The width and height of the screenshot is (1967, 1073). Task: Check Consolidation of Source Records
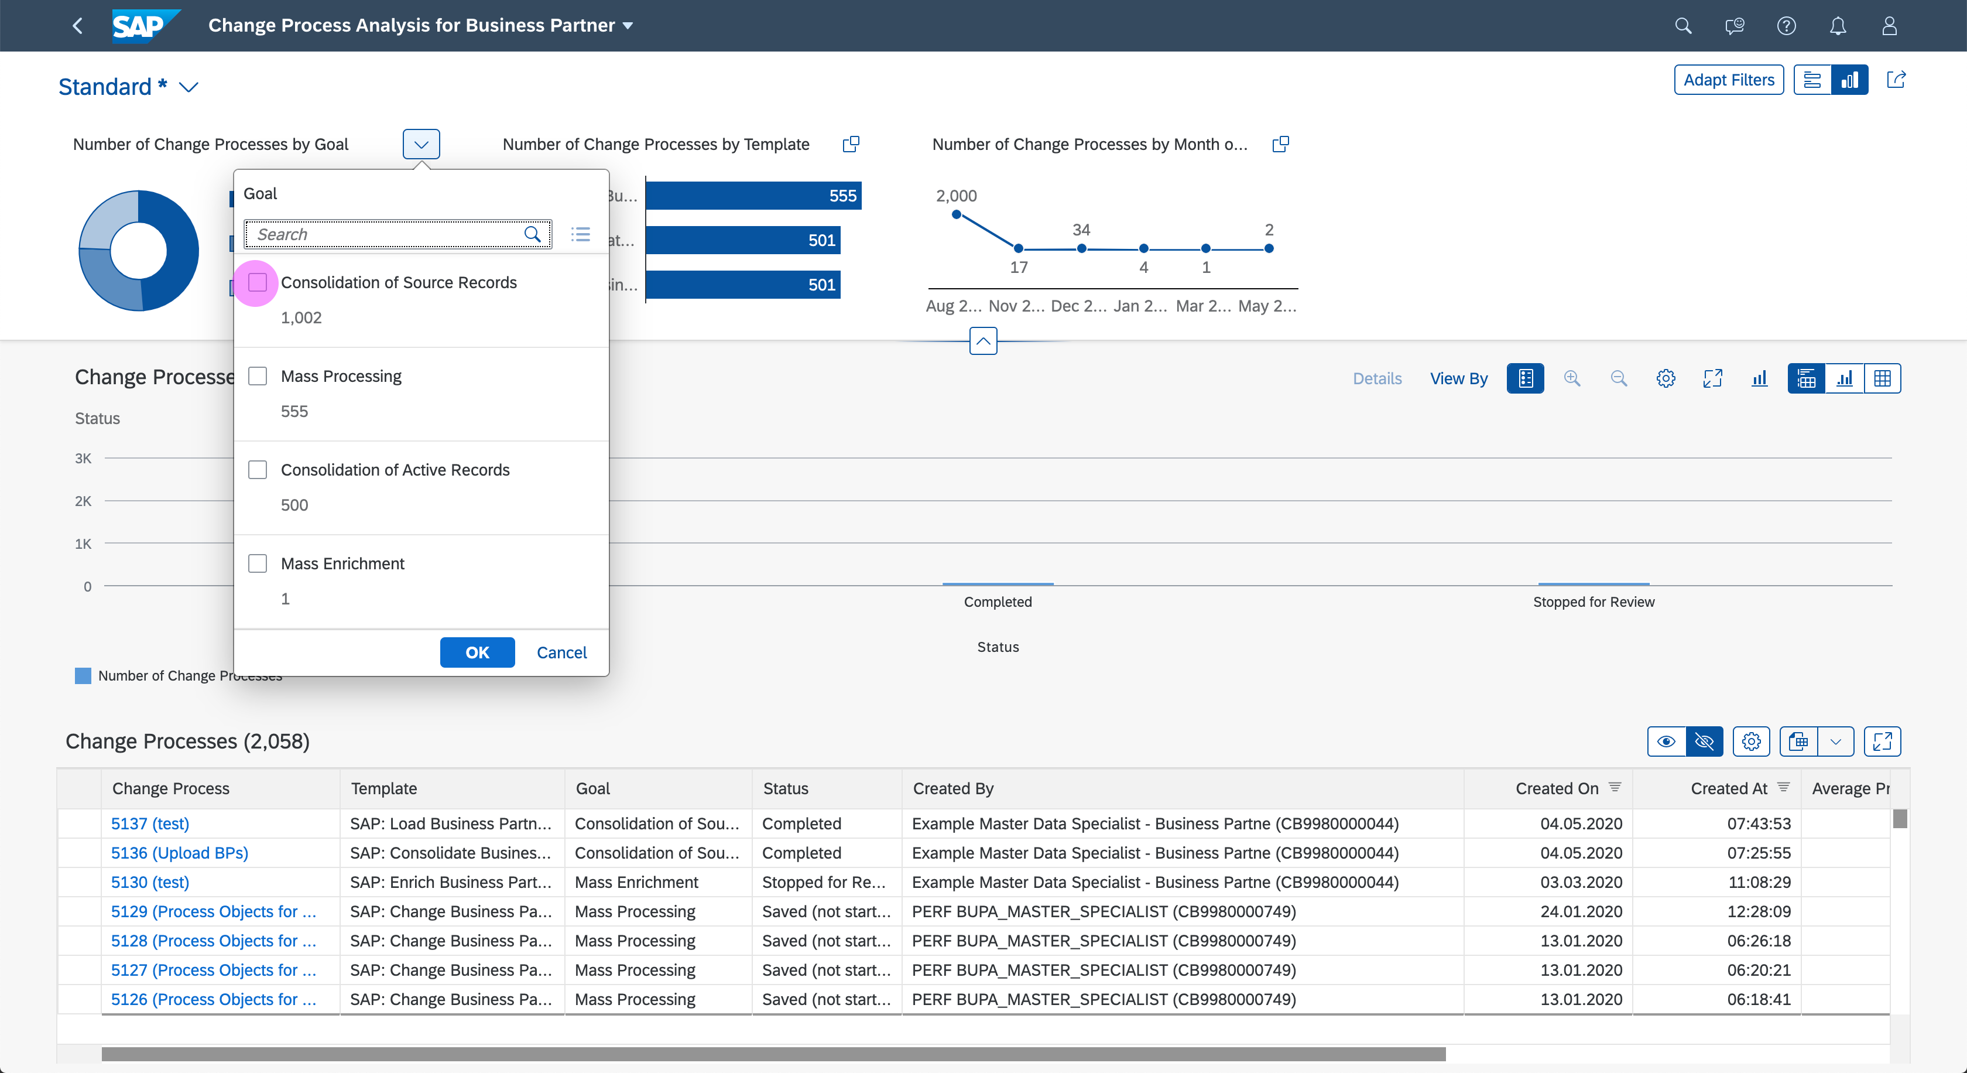(x=258, y=282)
